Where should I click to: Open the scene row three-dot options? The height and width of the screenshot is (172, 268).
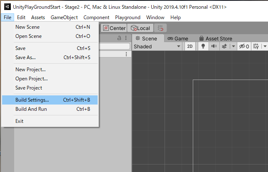(126, 54)
